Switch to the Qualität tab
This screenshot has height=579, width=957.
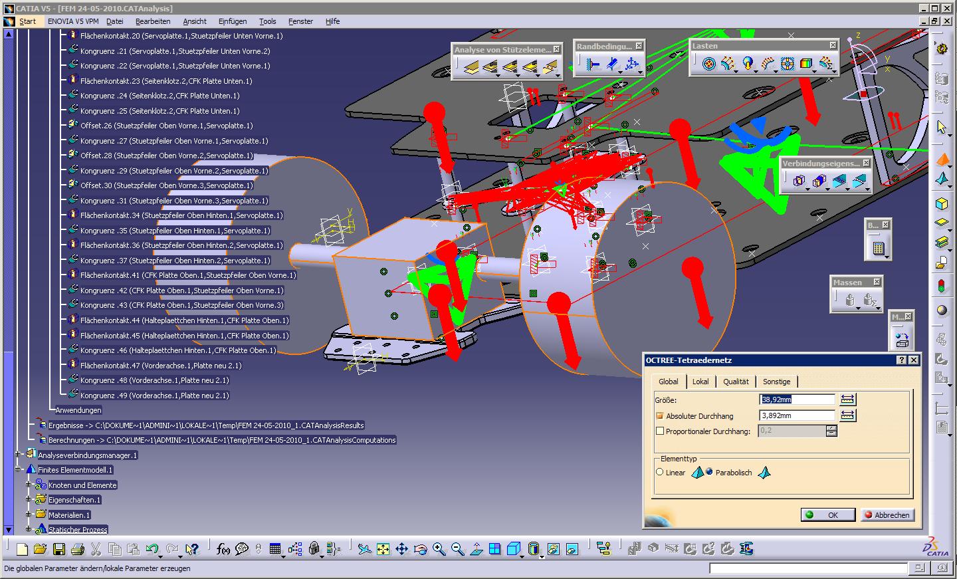pyautogui.click(x=736, y=382)
